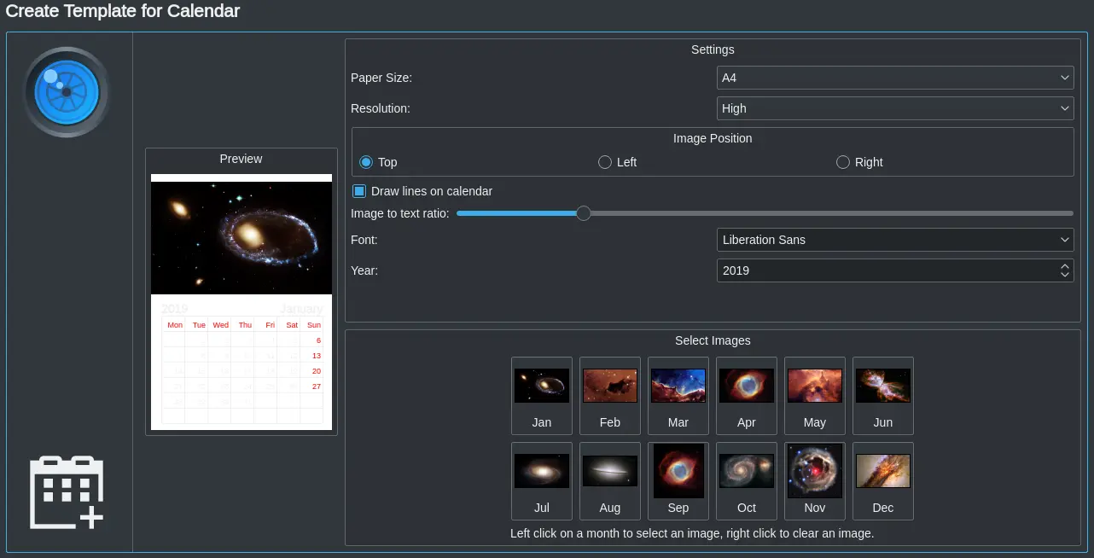Enable the Left image position
Viewport: 1094px width, 558px height.
coord(604,162)
